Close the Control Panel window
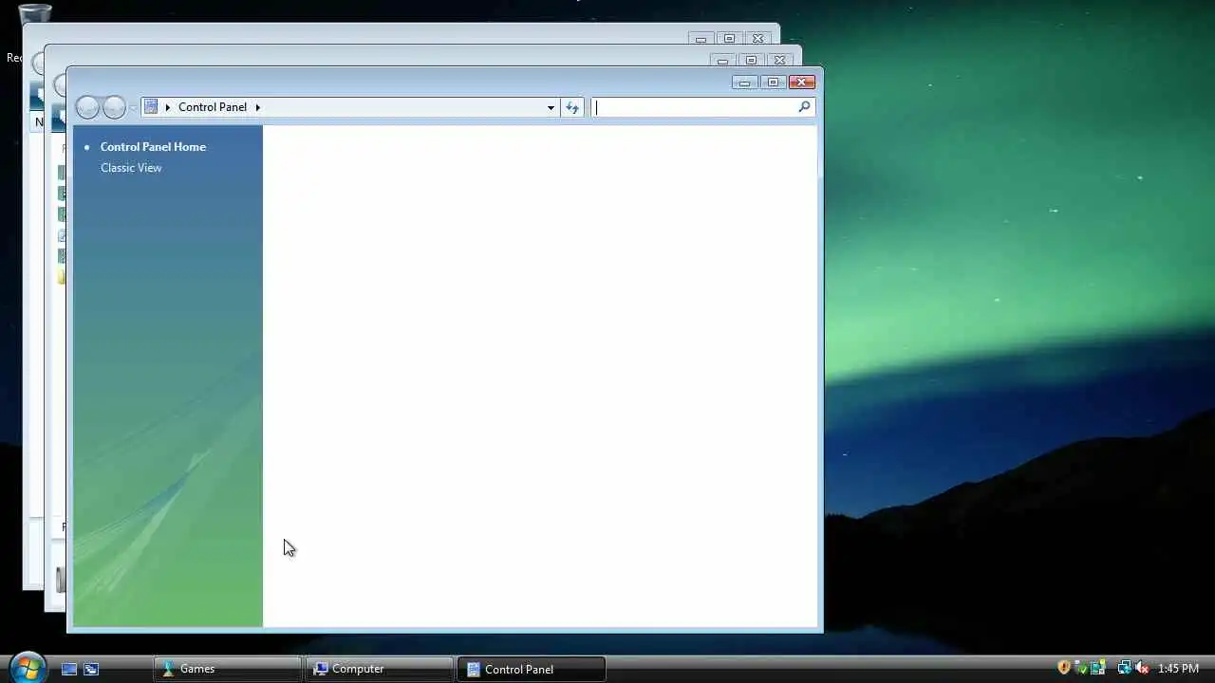The image size is (1215, 683). pos(802,83)
